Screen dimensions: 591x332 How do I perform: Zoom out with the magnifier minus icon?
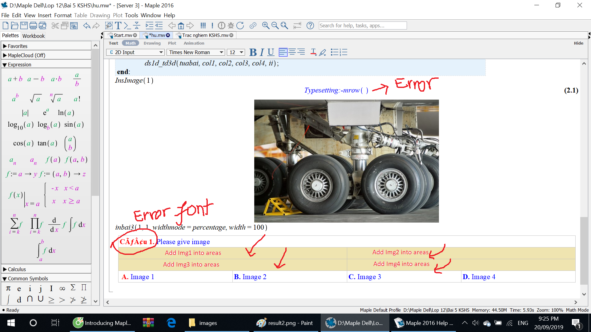coord(275,26)
